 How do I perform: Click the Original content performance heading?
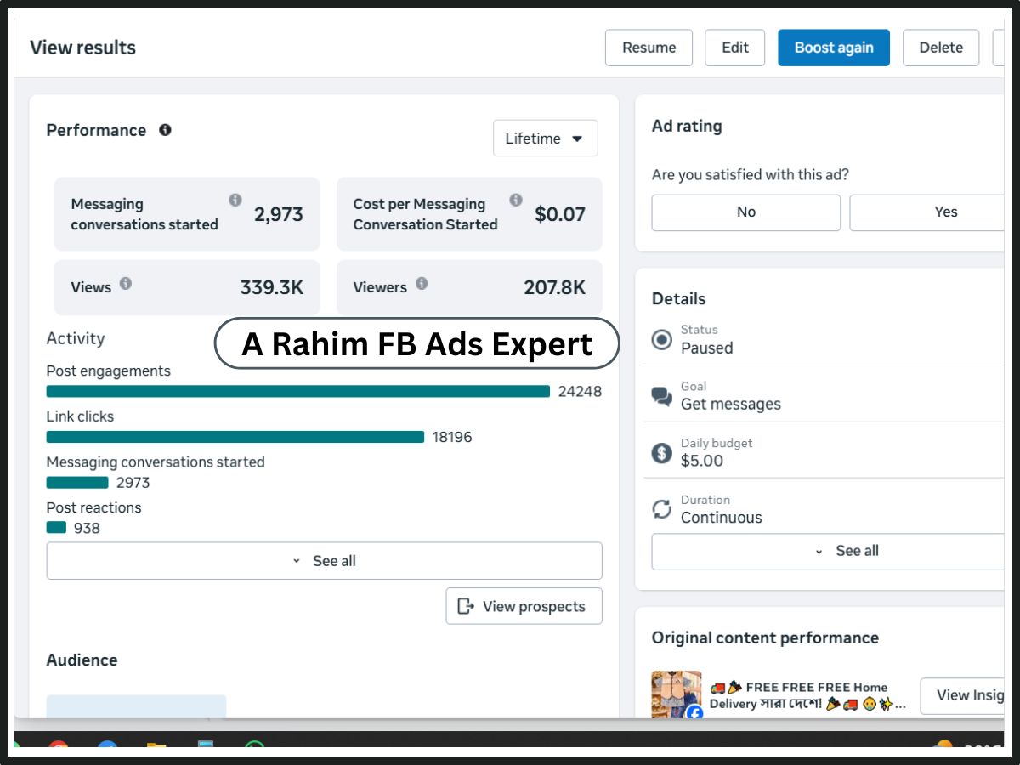(x=765, y=637)
